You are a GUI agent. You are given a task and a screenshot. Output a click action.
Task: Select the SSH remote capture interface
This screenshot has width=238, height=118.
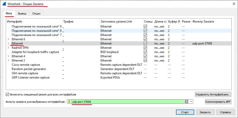coord(25,73)
